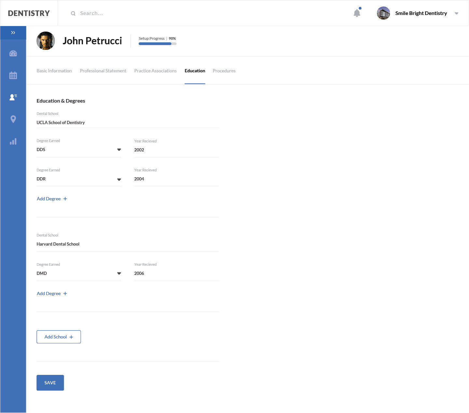Screen dimensions: 469x413
Task: Switch to the Procedures tab
Action: coord(224,71)
